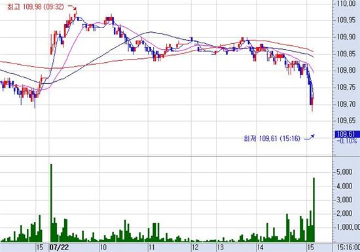This screenshot has width=360, height=252.
Task: Click the 07/22 date marker on time axis
Action: (x=59, y=247)
